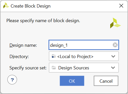Click the Specify source set label

pos(28,68)
